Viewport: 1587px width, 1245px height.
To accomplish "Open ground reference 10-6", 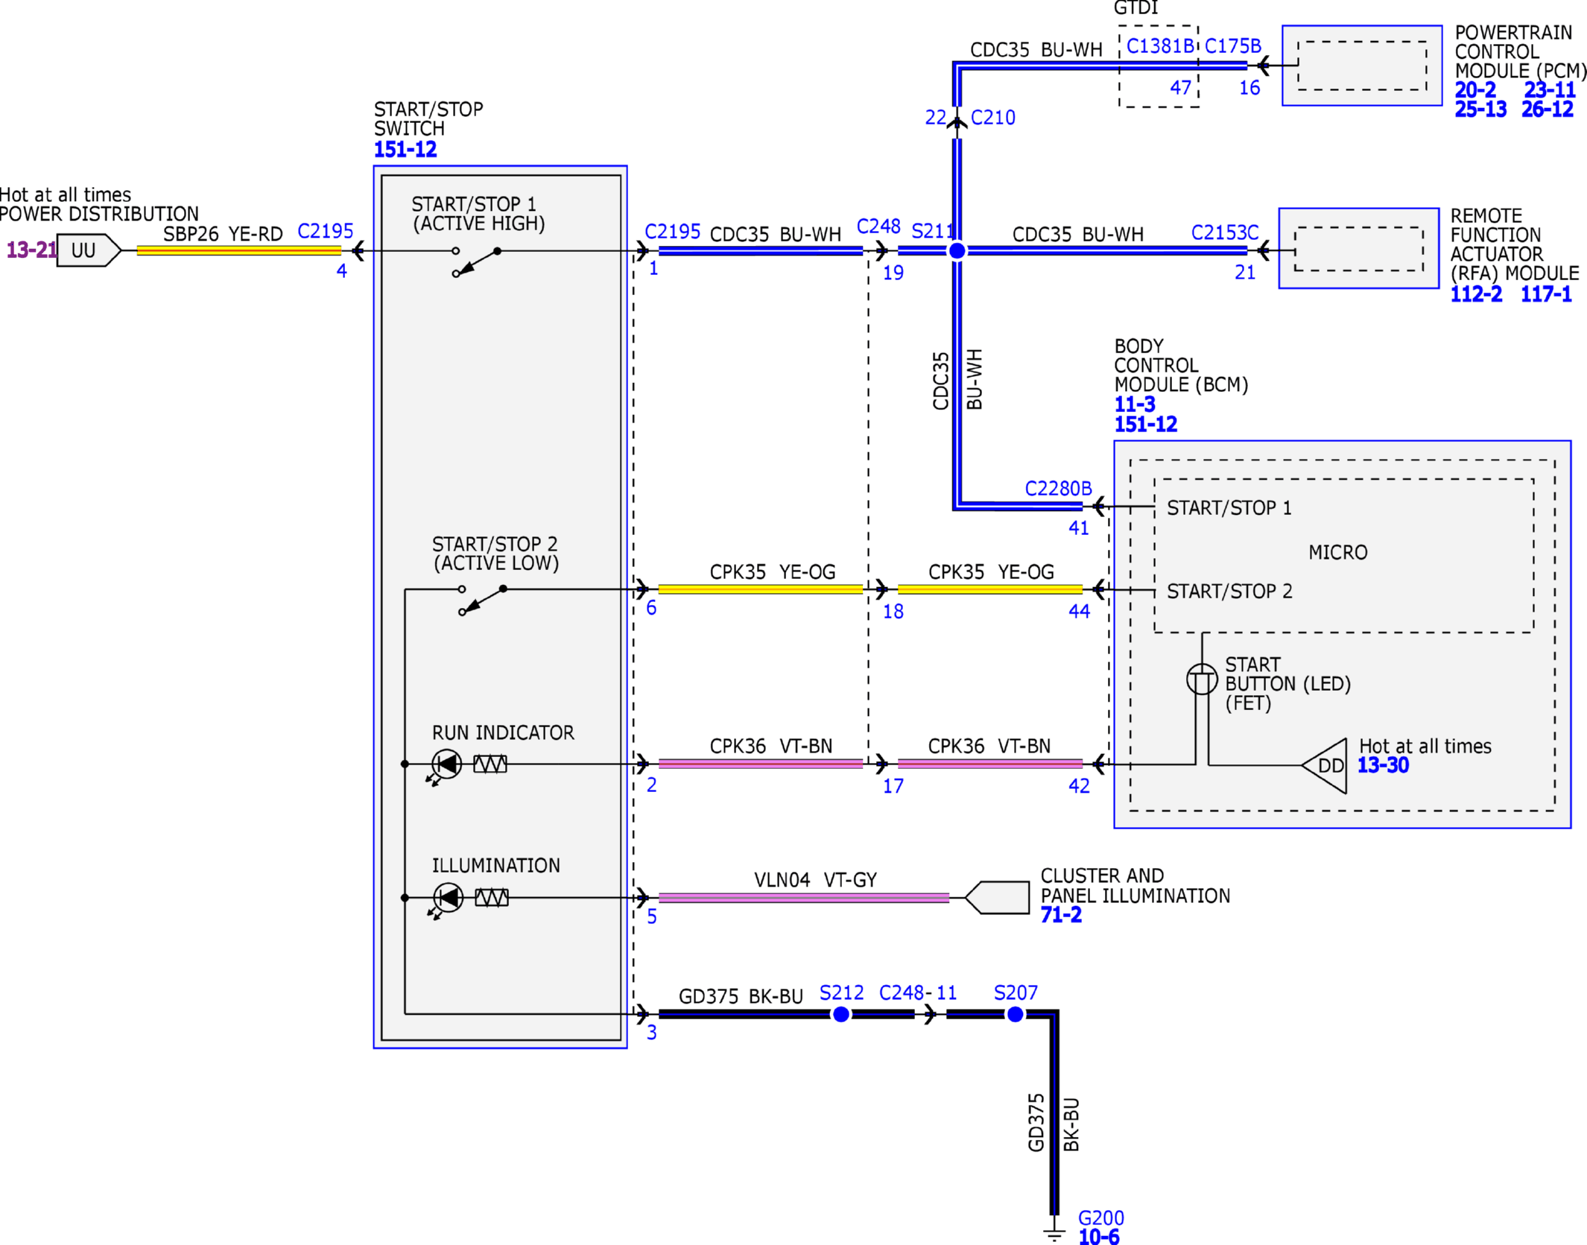I will pyautogui.click(x=1099, y=1237).
